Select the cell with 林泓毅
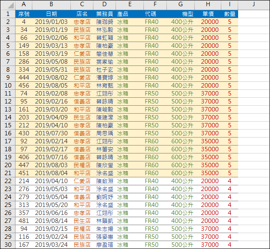The width and height of the screenshot is (270, 249). [x=104, y=30]
